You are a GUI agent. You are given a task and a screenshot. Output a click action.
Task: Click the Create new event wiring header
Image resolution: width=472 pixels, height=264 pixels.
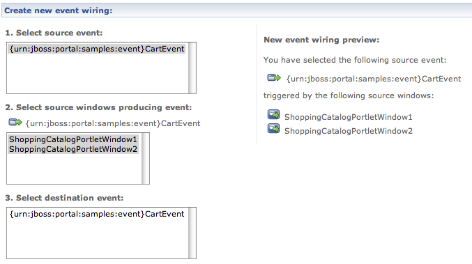[58, 10]
